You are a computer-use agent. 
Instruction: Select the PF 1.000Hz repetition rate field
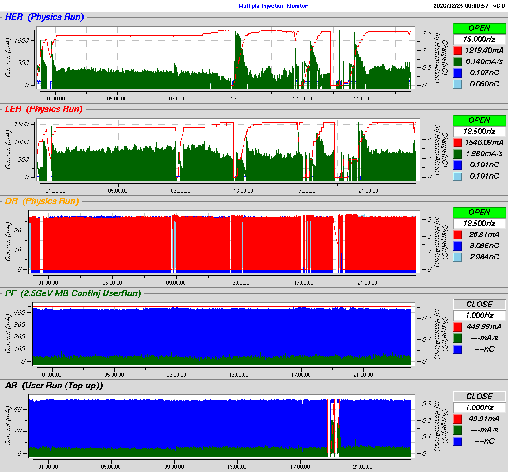(x=479, y=315)
